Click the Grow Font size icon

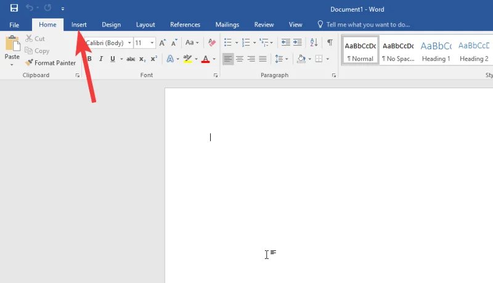tap(162, 43)
